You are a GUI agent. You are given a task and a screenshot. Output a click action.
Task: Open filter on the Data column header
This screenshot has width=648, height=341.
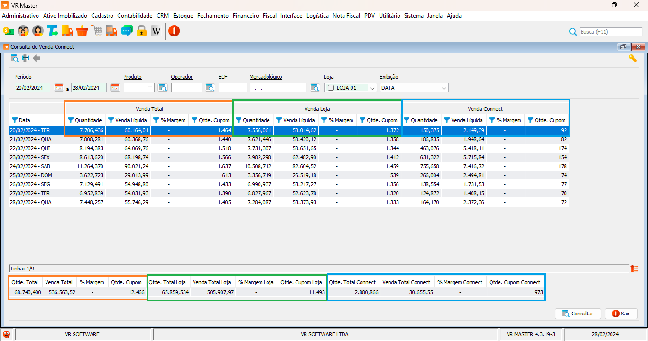click(14, 120)
